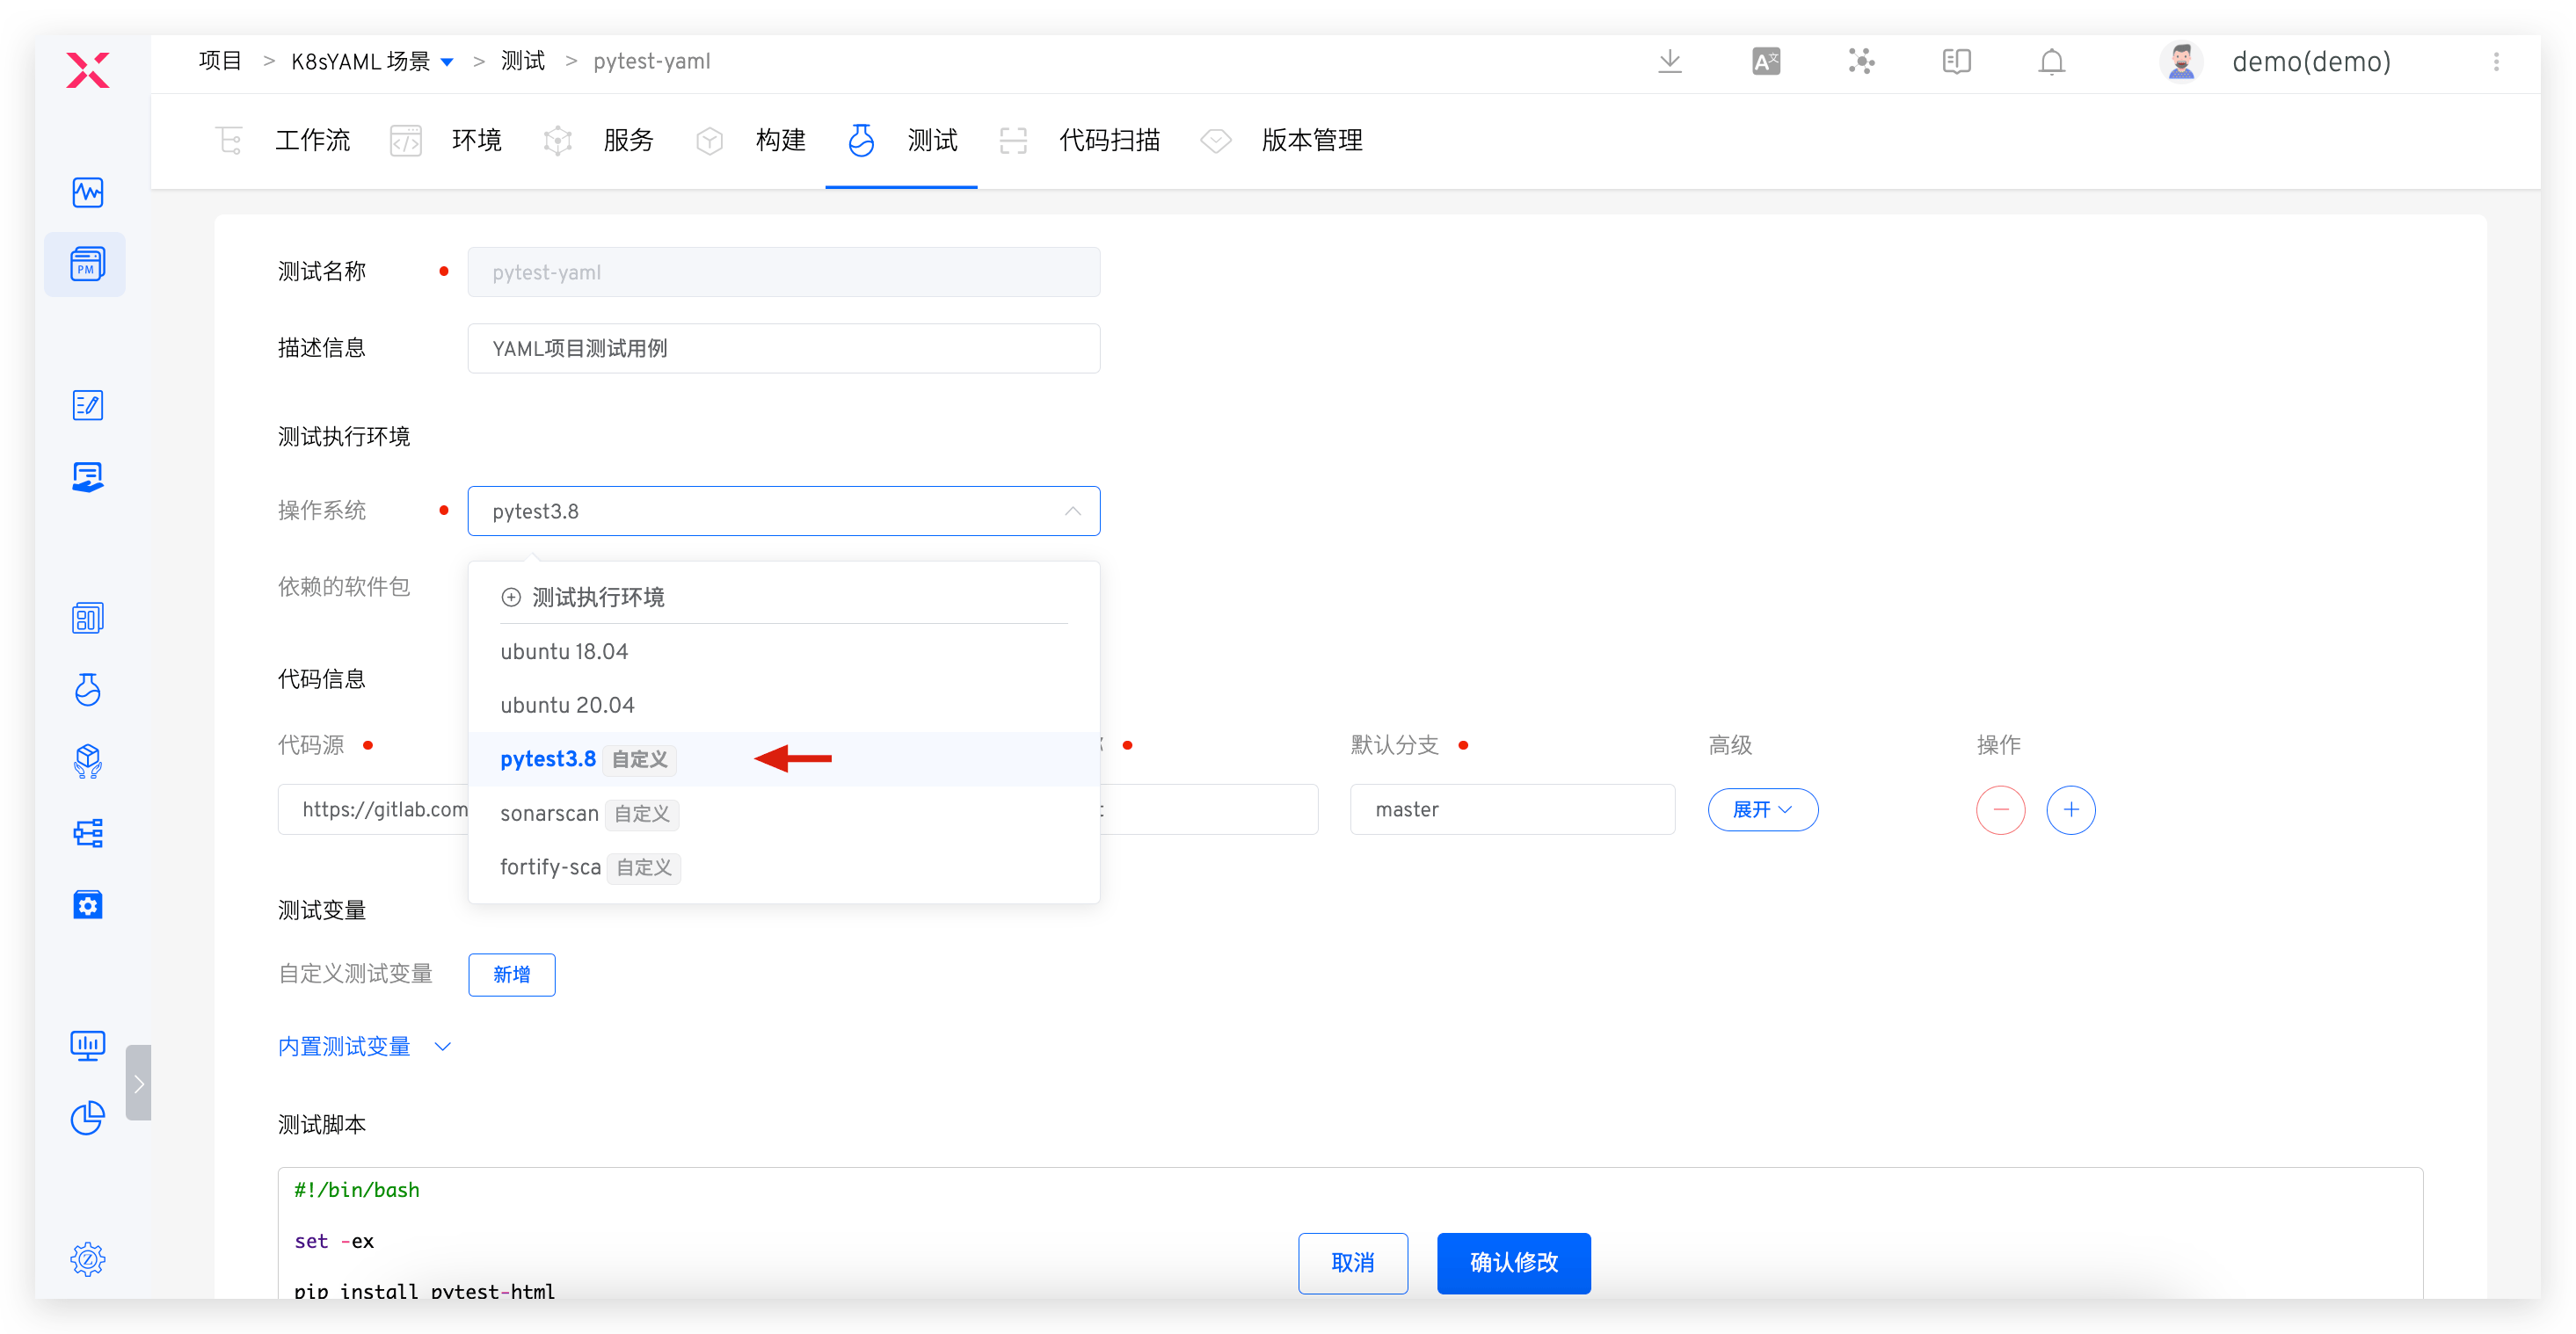Open the PM project sidebar icon
Viewport: 2576px width, 1334px height.
(87, 264)
